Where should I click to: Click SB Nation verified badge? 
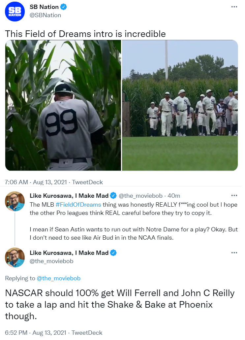63,7
